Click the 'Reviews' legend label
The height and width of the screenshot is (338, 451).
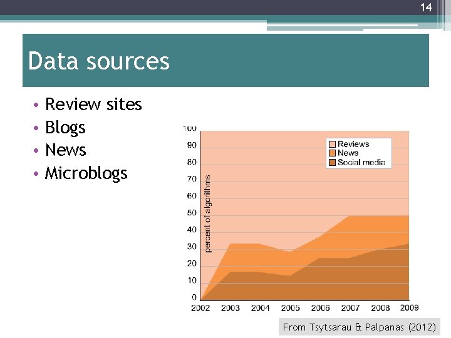(x=353, y=144)
